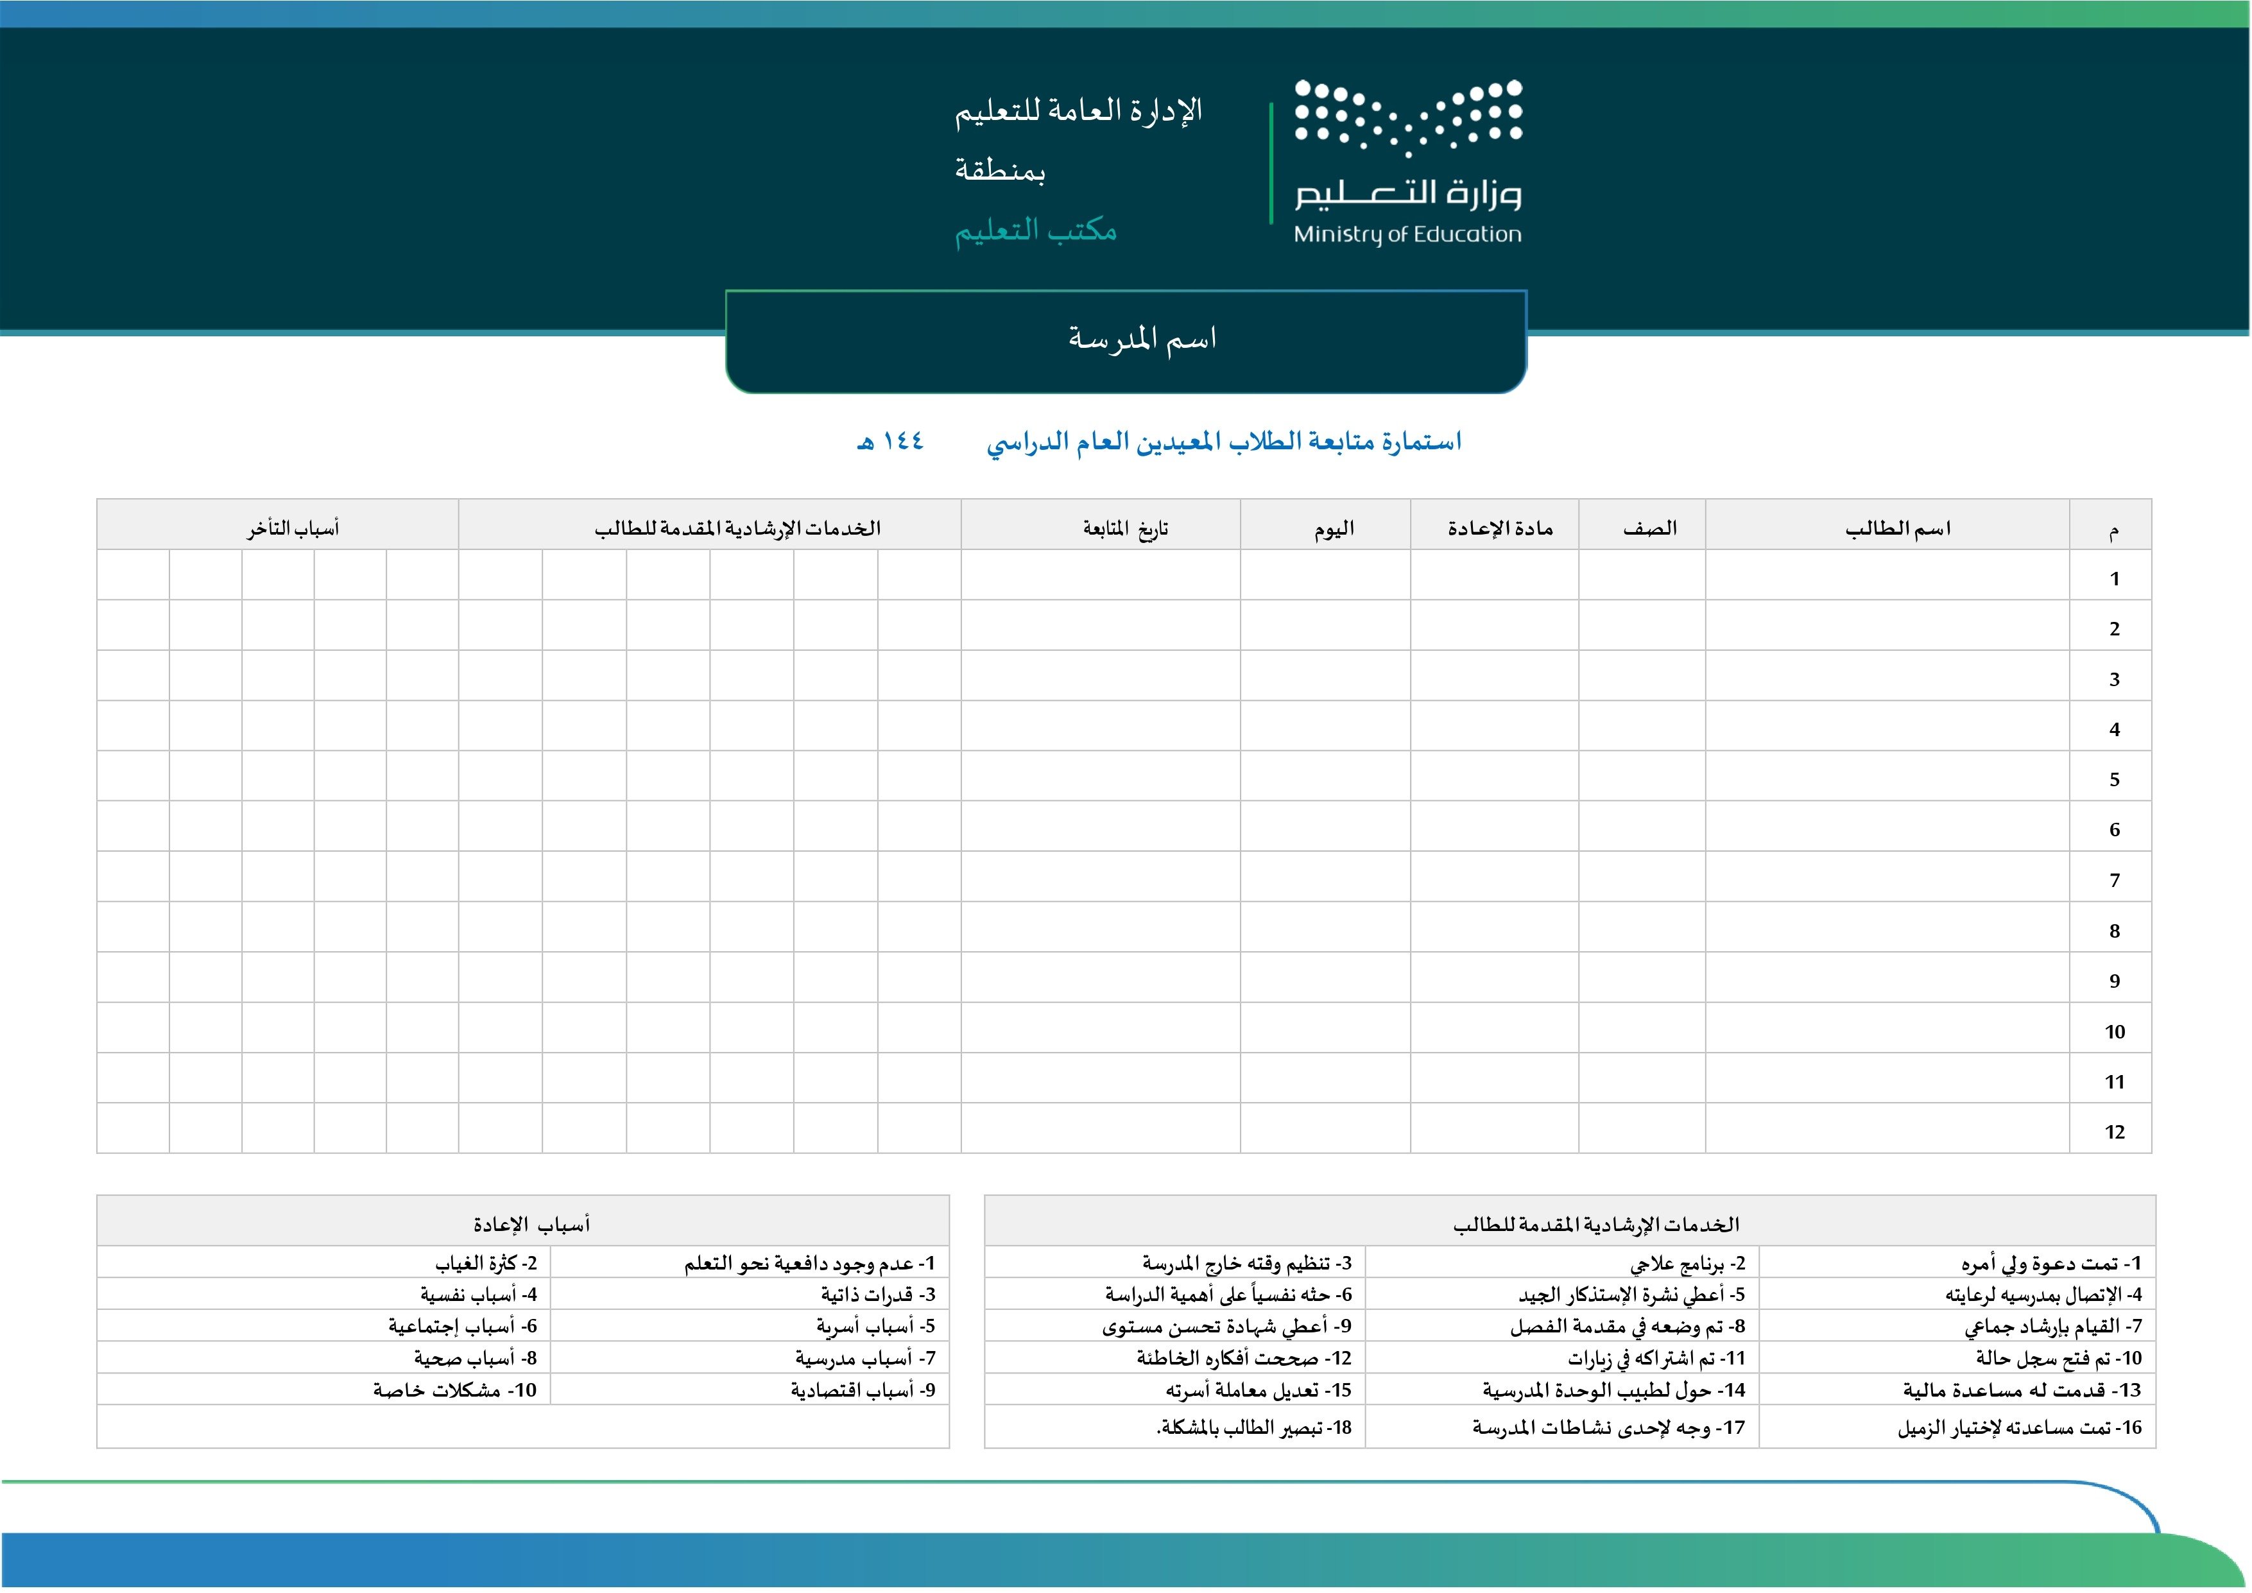This screenshot has width=2252, height=1593.
Task: Select the اسم الطالب column header
Action: pyautogui.click(x=1897, y=529)
